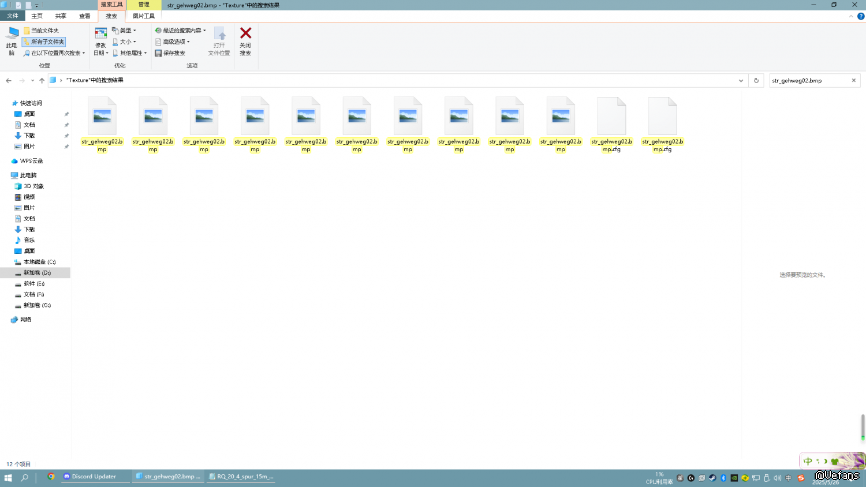
Task: Collapse the ribbon with the chevron
Action: 851,16
